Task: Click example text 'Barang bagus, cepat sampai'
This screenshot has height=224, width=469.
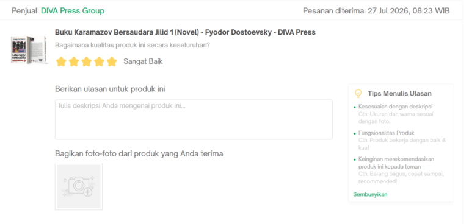Action: tap(401, 178)
